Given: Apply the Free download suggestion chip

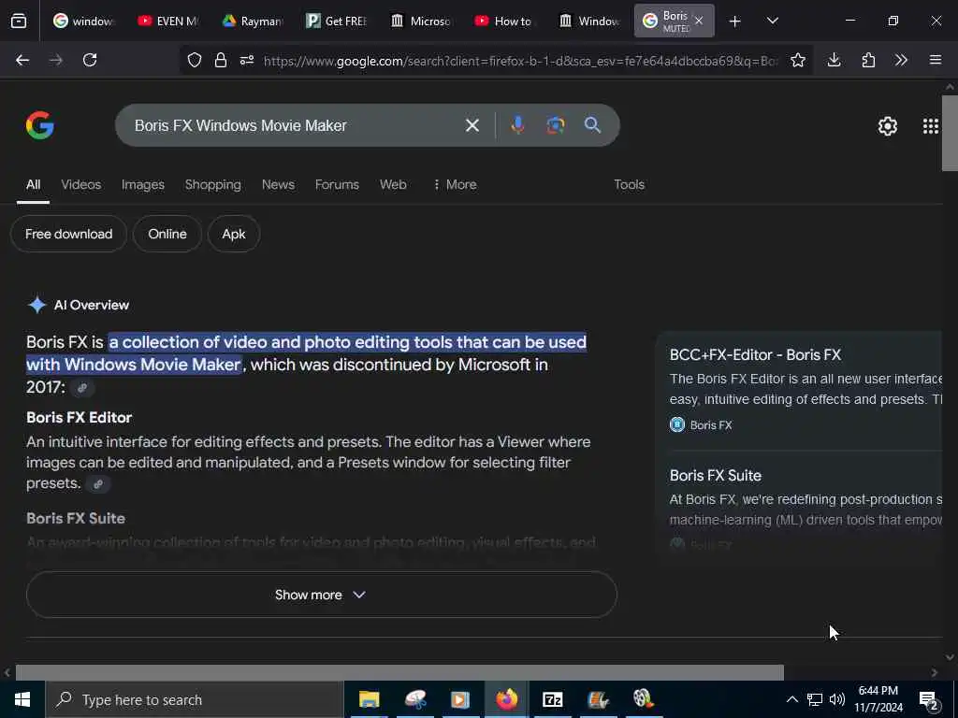Looking at the screenshot, I should point(68,234).
